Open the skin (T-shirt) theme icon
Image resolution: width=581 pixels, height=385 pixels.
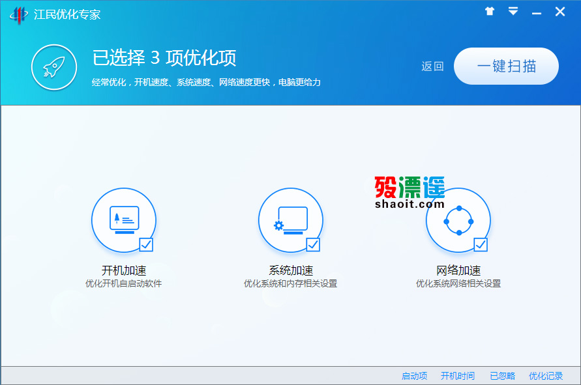(490, 12)
